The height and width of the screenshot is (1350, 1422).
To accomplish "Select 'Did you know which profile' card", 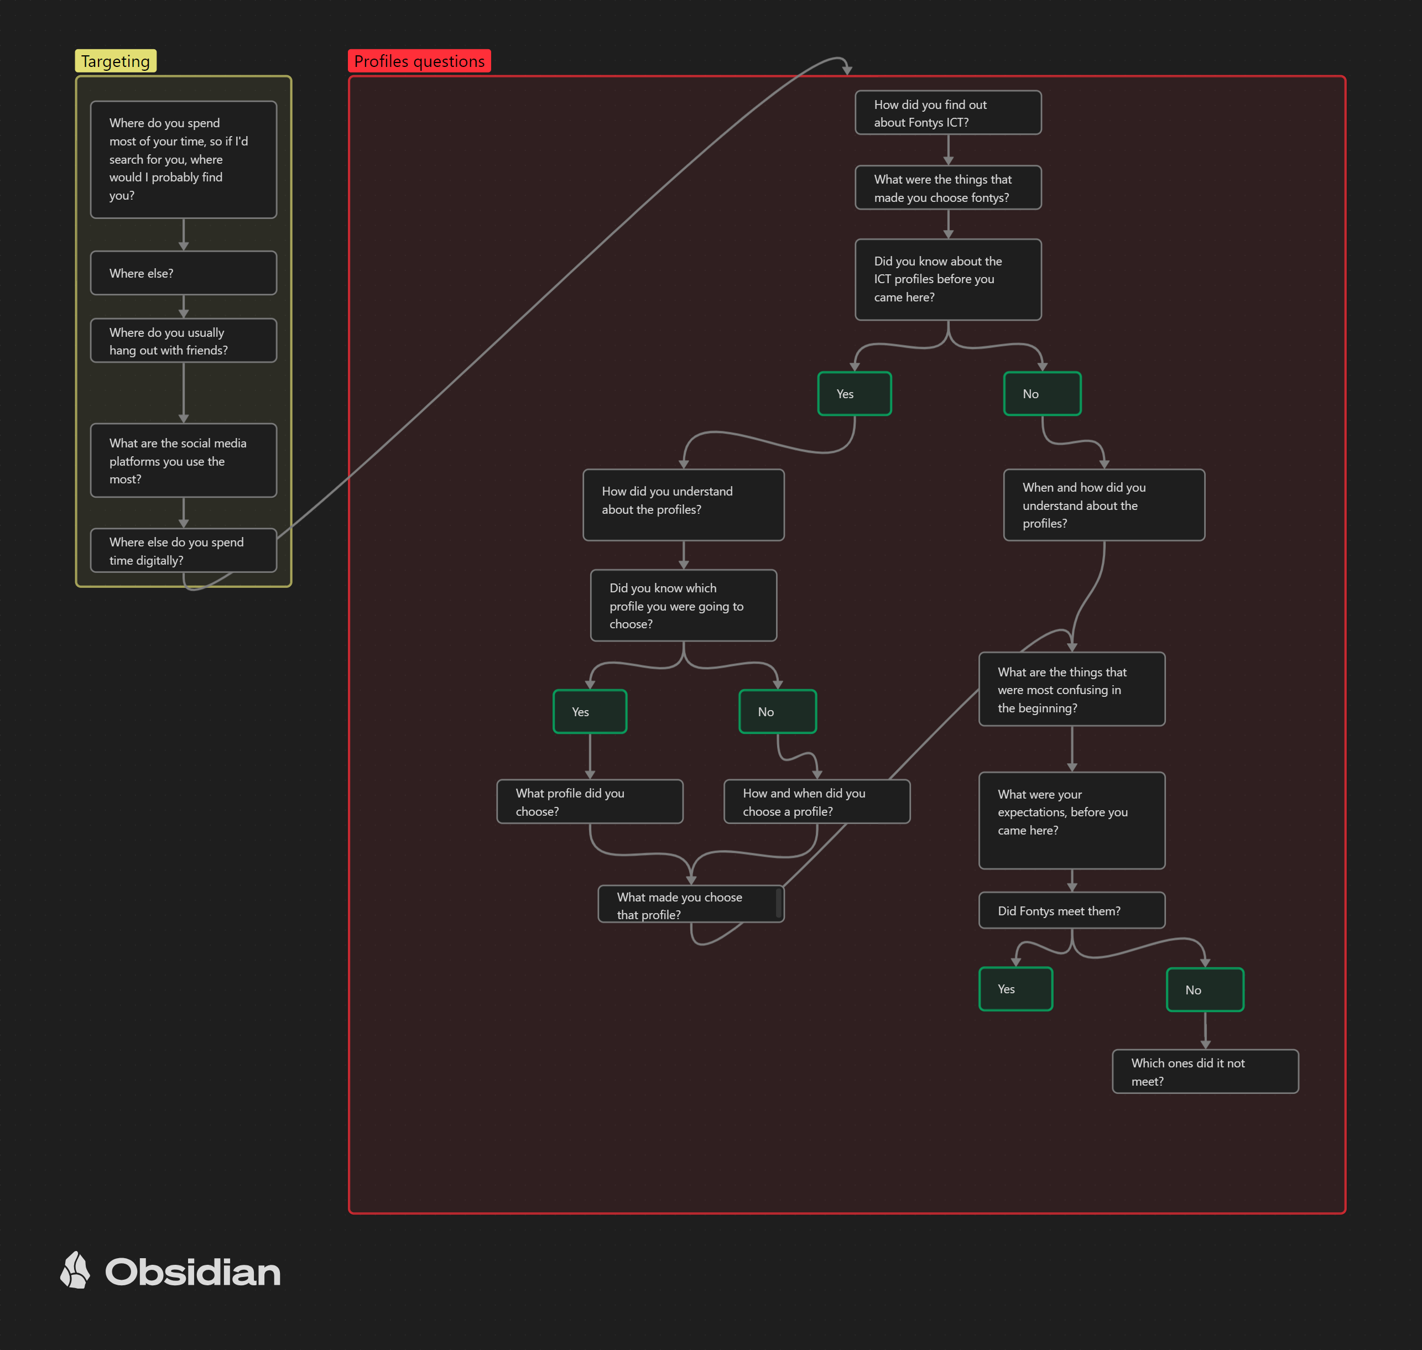I will tap(683, 605).
